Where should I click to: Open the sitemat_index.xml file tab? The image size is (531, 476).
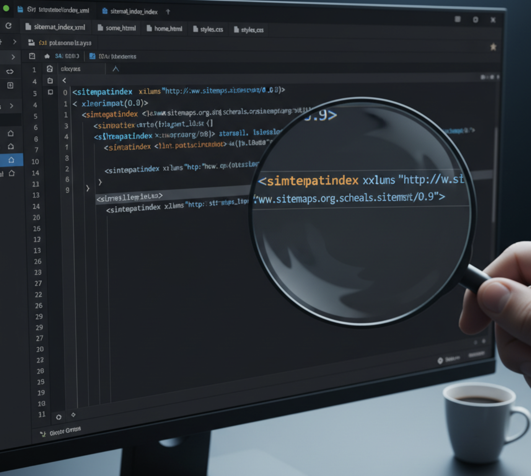click(x=55, y=27)
